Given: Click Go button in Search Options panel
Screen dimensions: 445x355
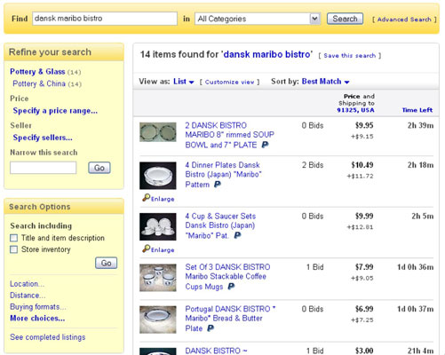Looking at the screenshot, I should (106, 263).
